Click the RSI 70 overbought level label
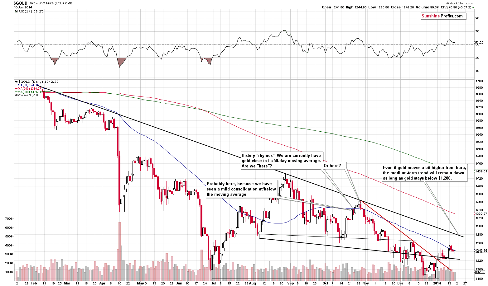 point(477,31)
